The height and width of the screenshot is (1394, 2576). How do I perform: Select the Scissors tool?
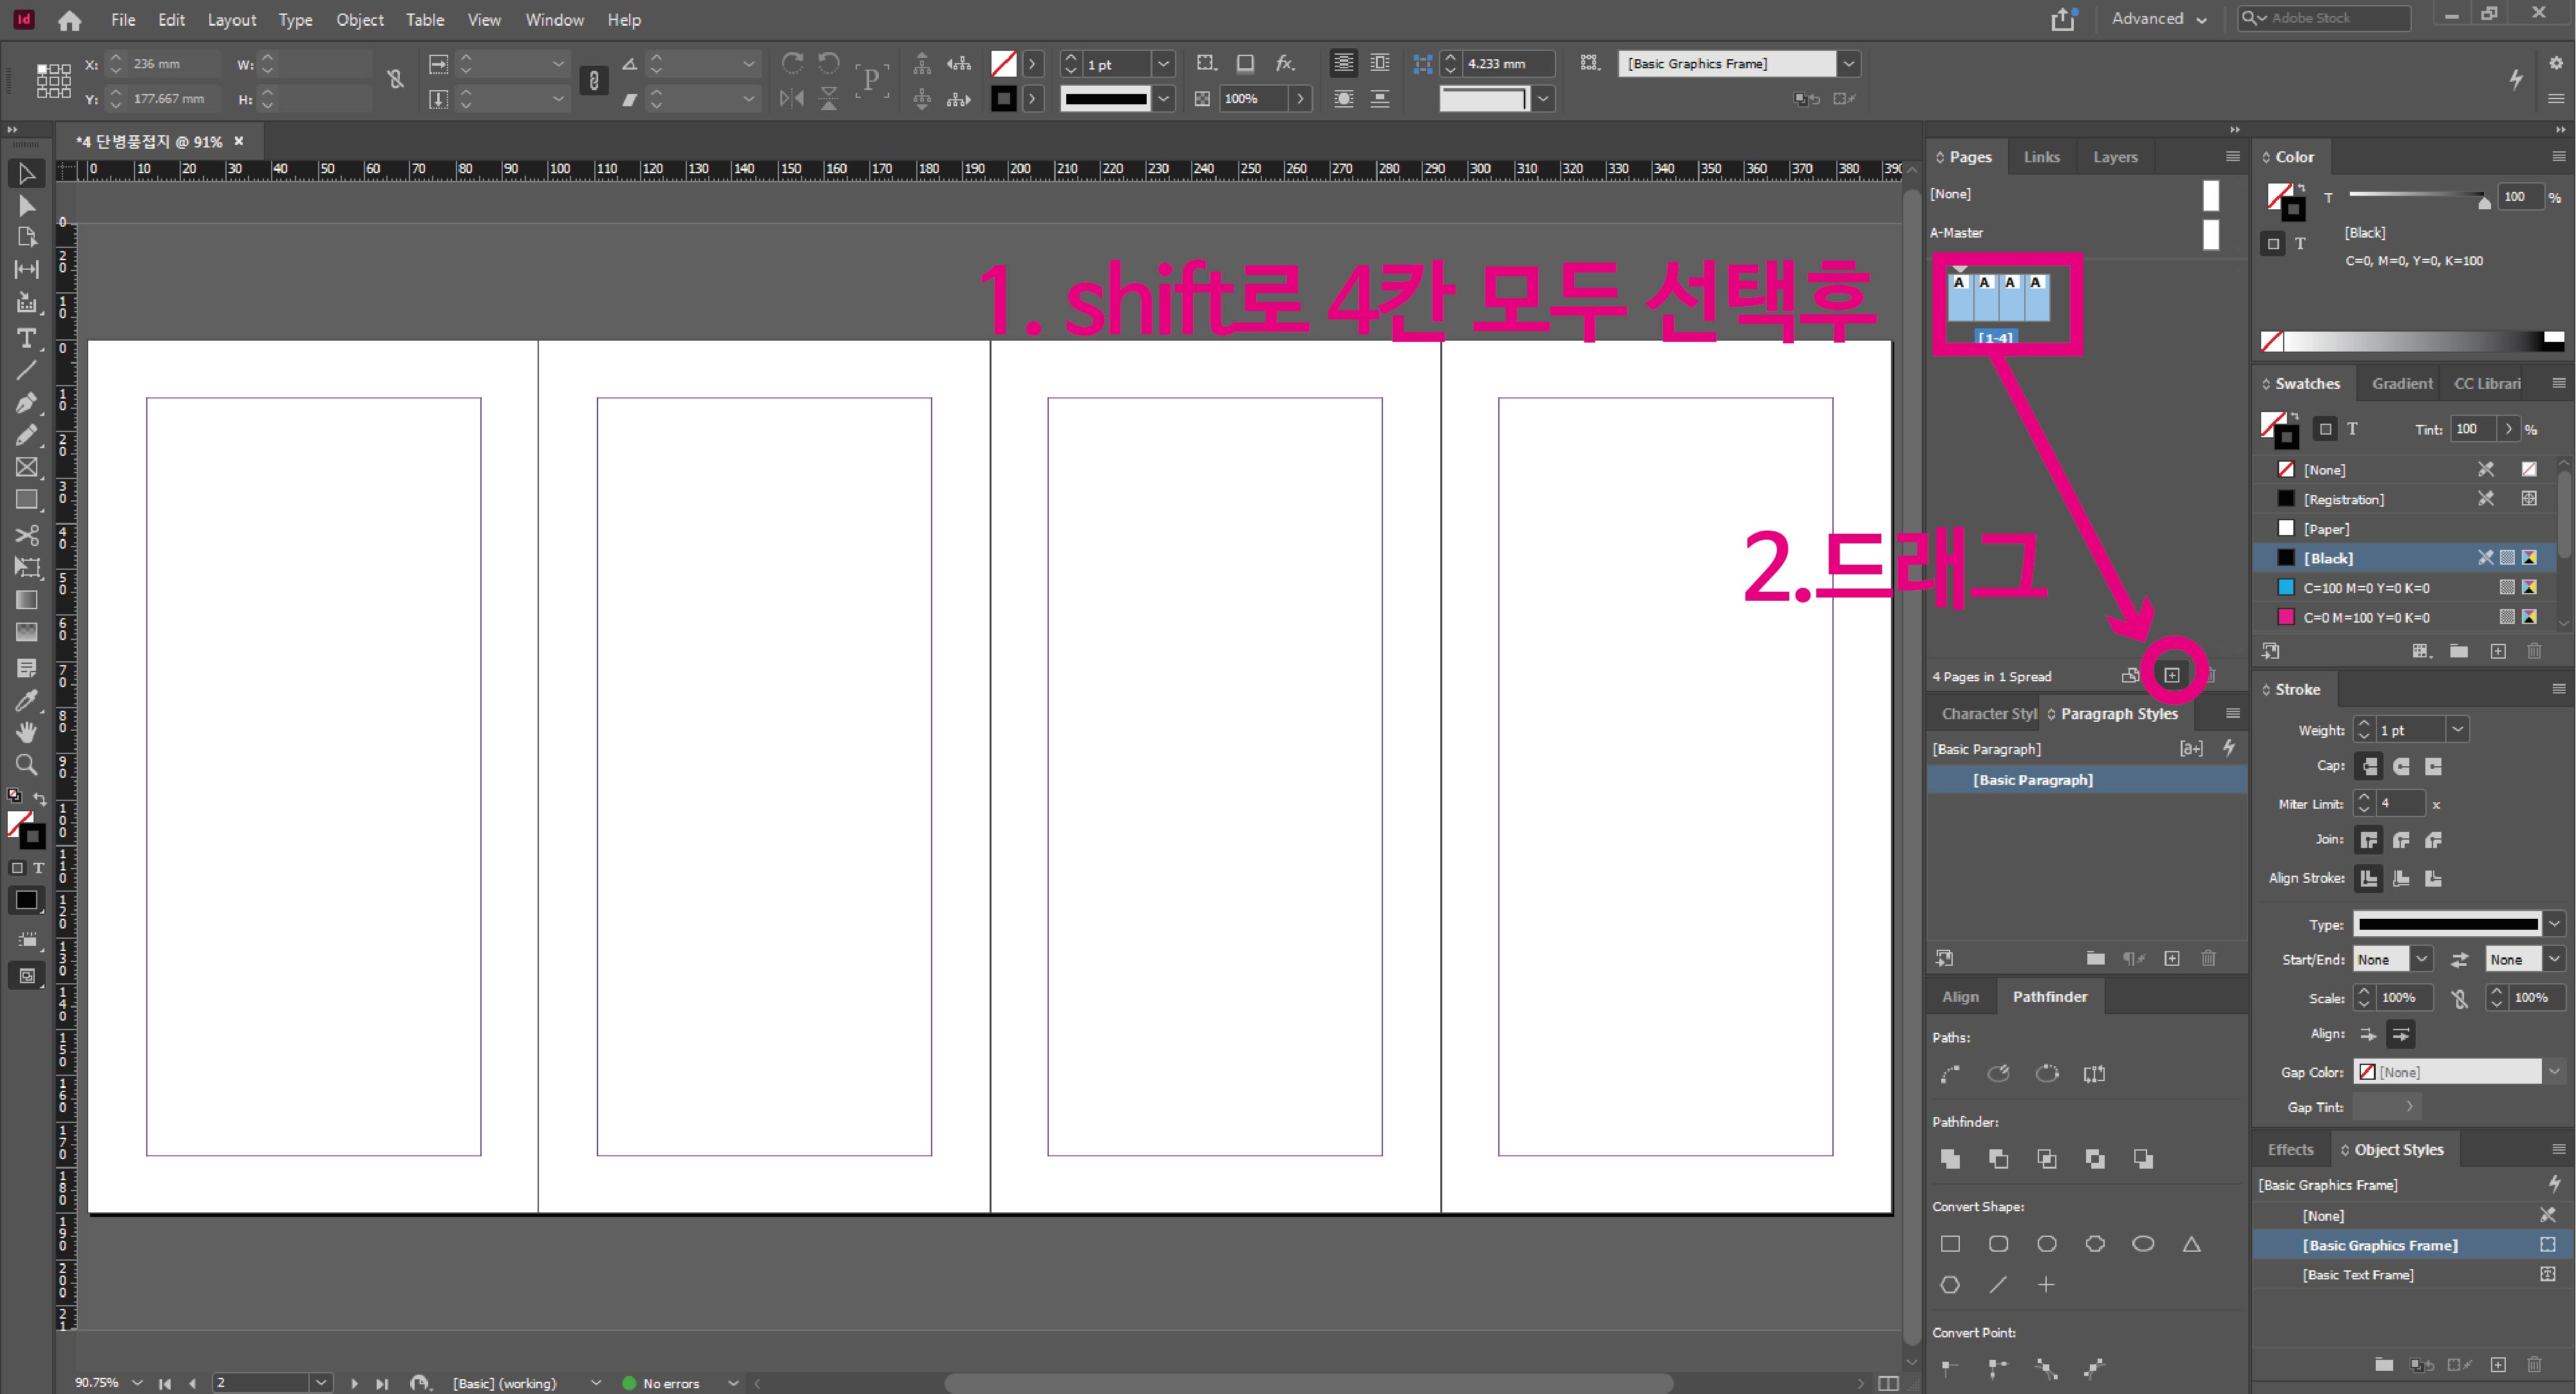pos(27,535)
